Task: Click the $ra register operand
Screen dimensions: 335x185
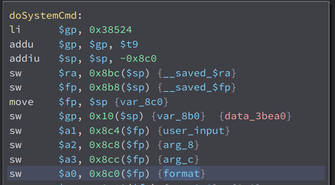Action: point(68,73)
